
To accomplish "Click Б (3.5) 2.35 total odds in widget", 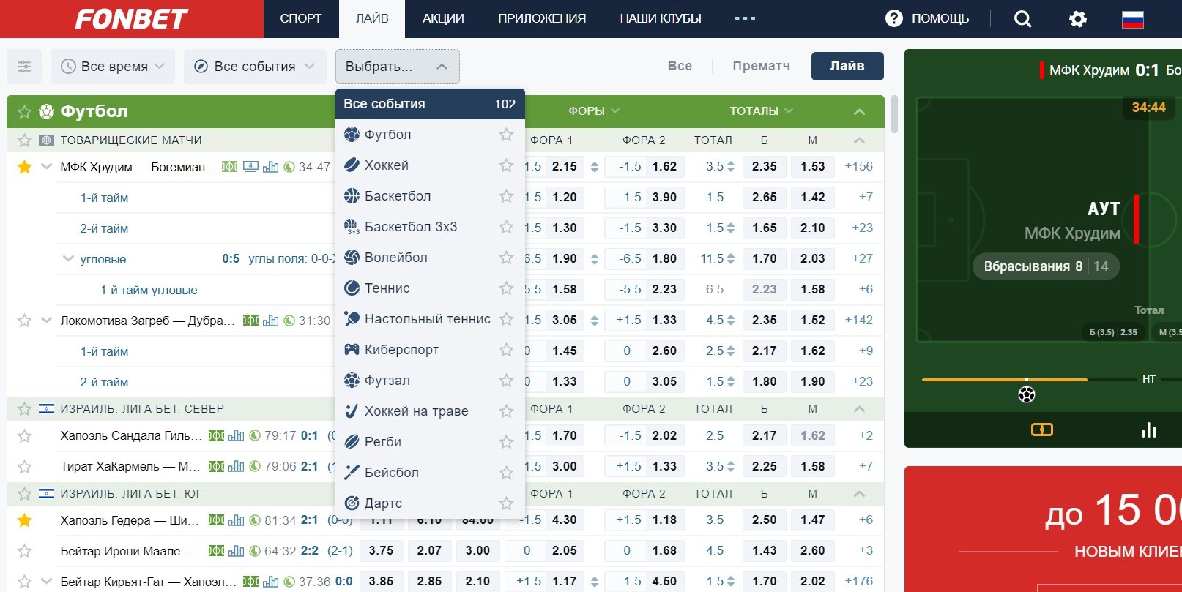I will point(1113,332).
